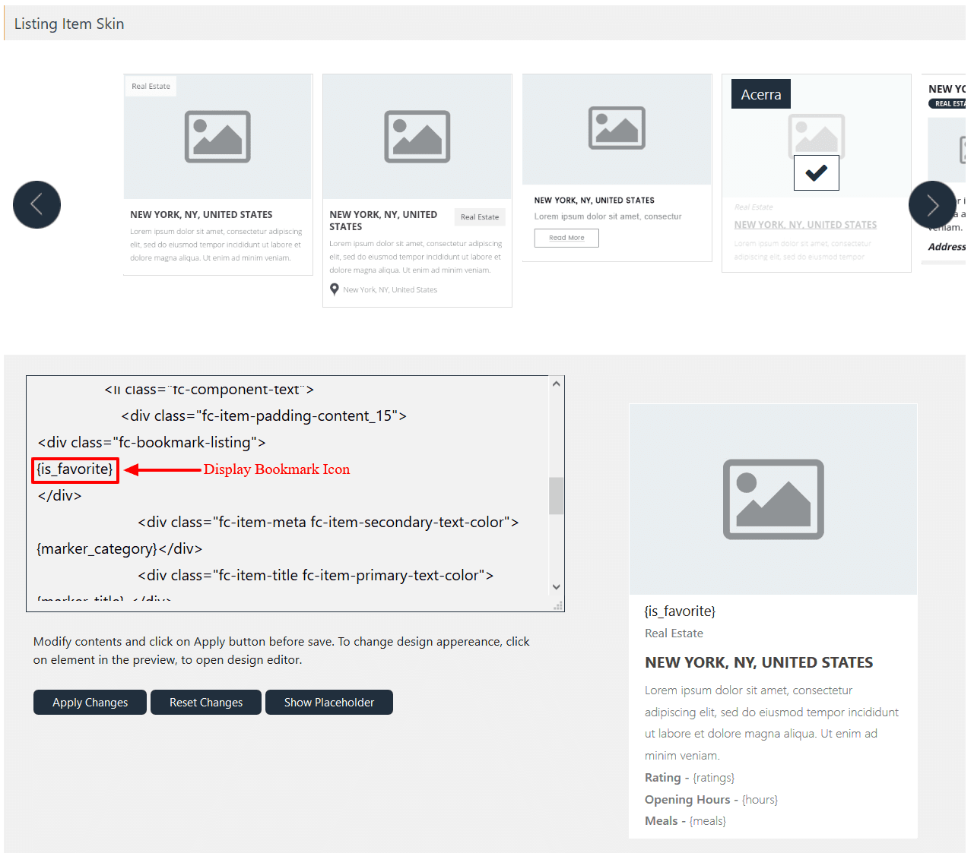
Task: Click the image placeholder icon on third skin
Action: click(617, 128)
